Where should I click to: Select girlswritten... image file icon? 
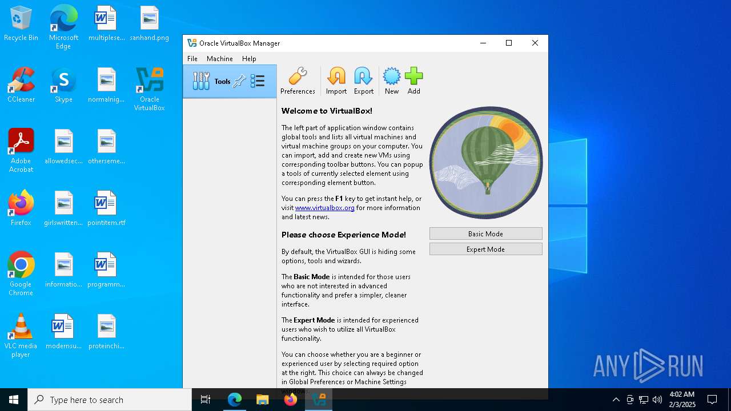click(63, 209)
